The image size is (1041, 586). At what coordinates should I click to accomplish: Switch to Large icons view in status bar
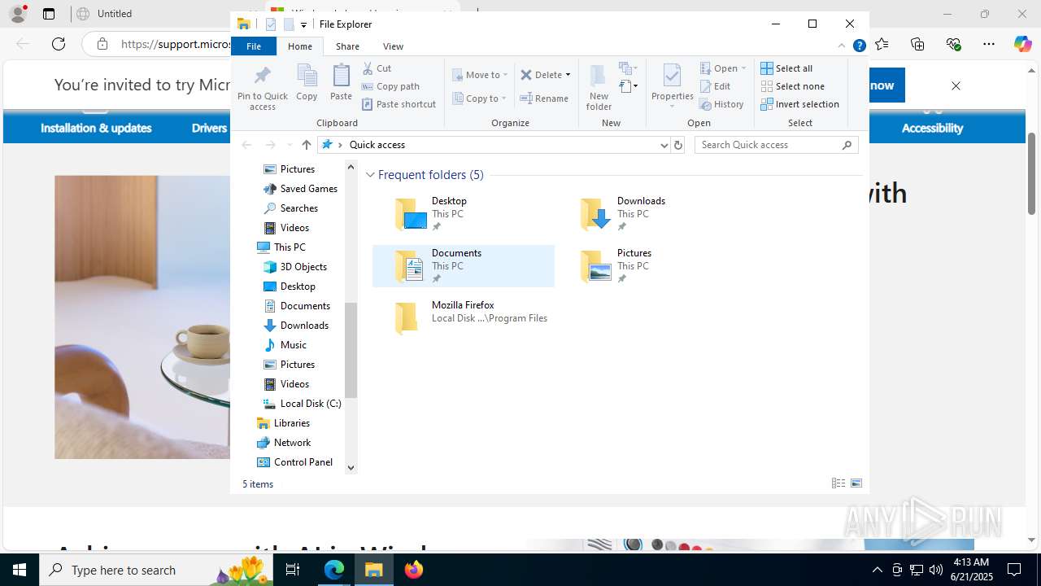click(x=856, y=483)
